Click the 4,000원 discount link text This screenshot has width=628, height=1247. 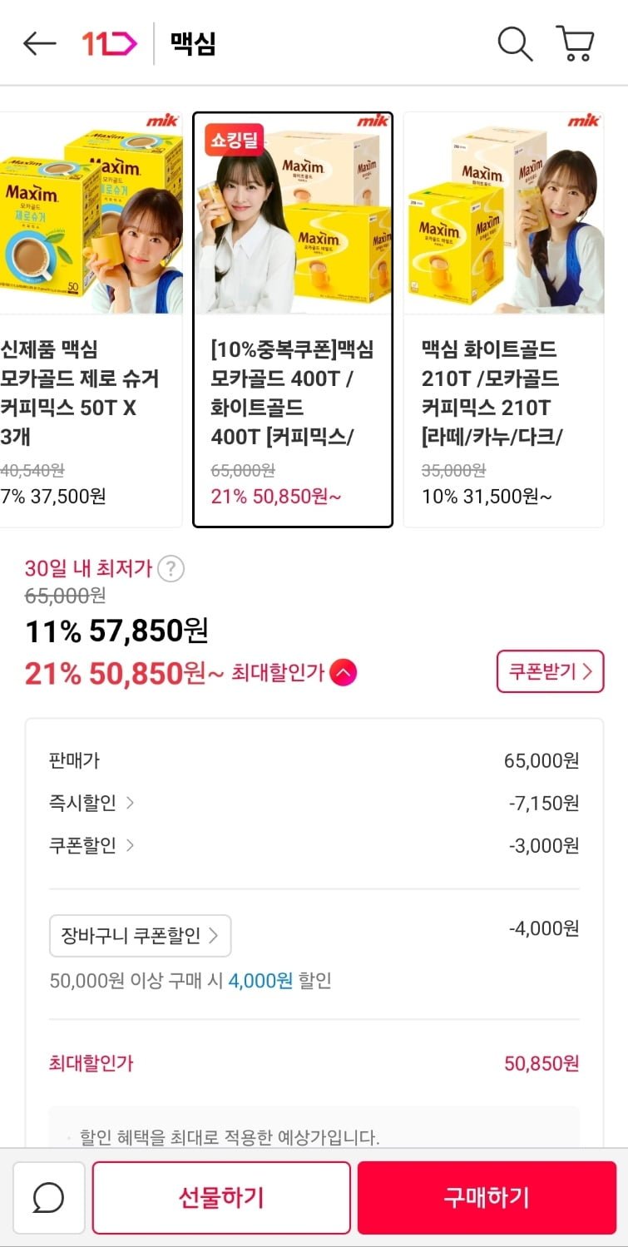(260, 981)
